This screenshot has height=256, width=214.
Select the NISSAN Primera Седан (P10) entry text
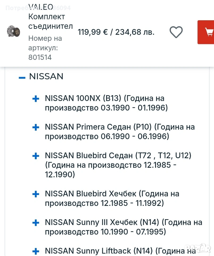coord(120,132)
